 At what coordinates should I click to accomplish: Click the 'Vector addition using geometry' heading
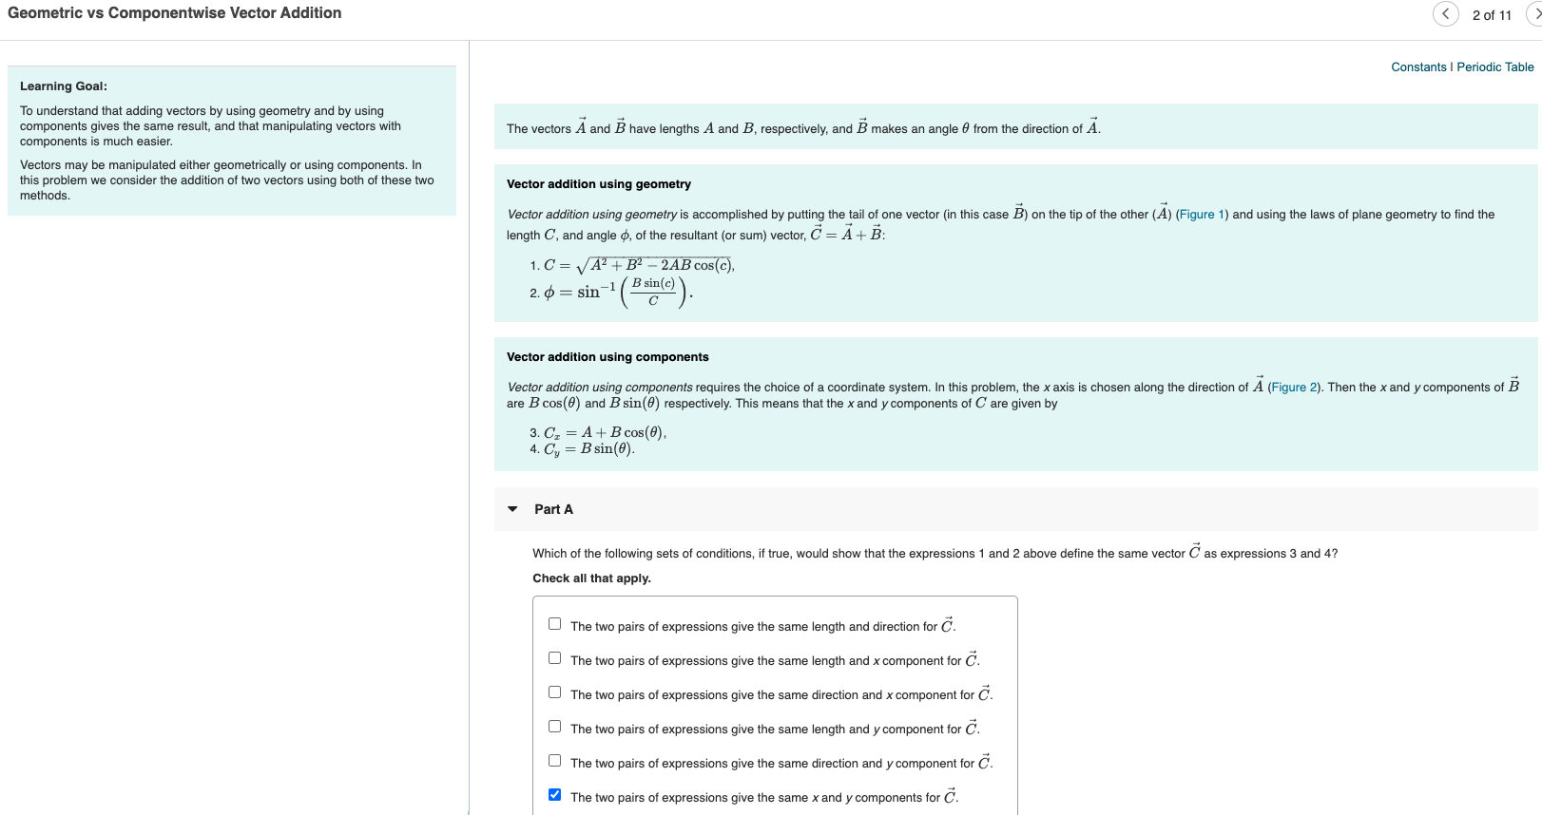598,183
